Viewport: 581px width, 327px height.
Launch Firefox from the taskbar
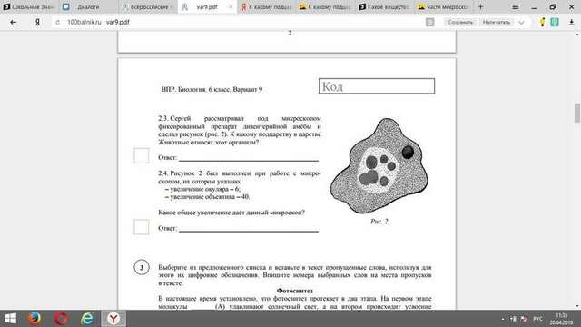coord(34,319)
